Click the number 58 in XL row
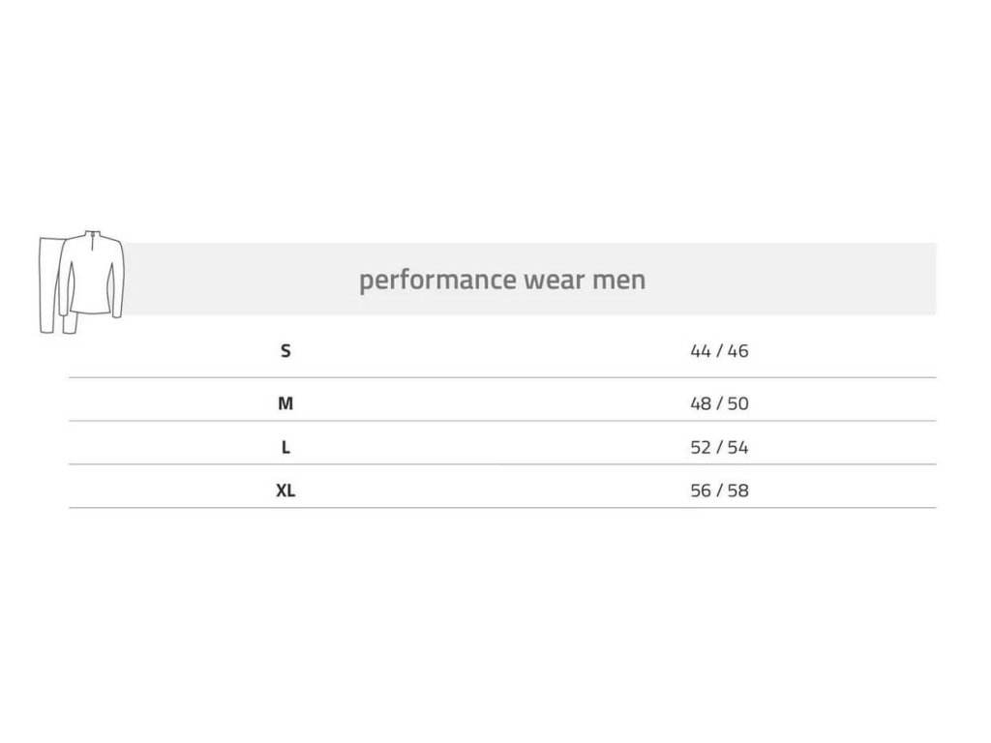Viewport: 991px width, 743px height. (738, 490)
